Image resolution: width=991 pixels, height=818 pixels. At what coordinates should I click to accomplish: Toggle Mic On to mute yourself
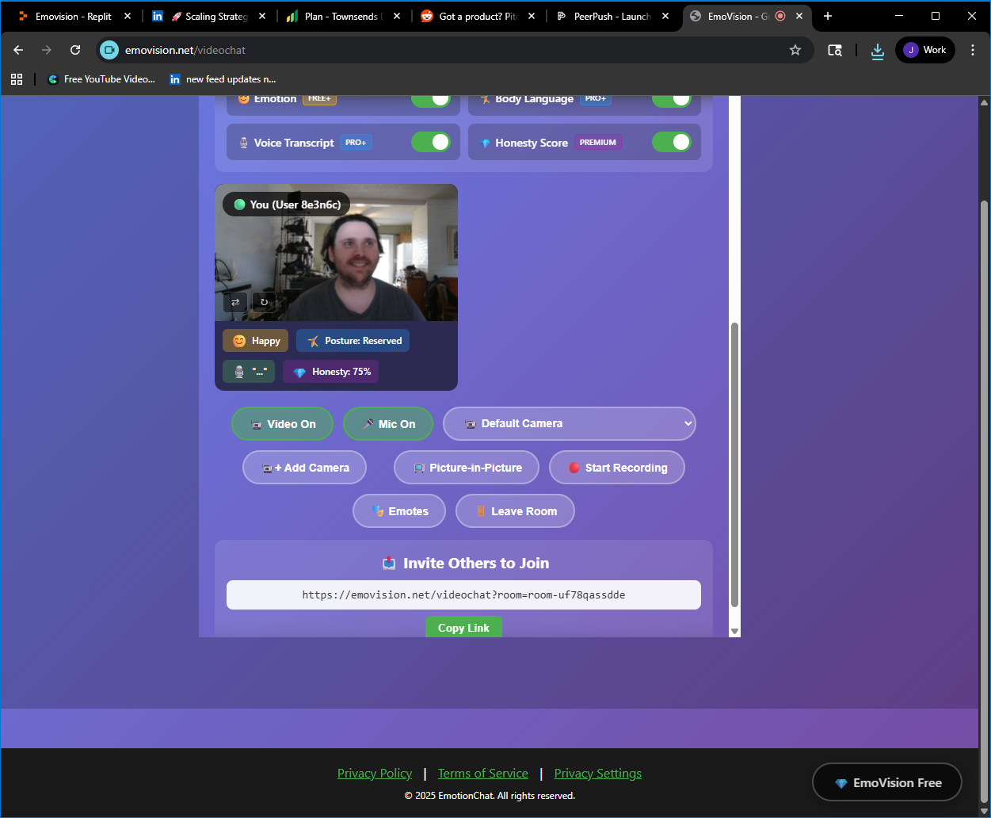pyautogui.click(x=387, y=423)
